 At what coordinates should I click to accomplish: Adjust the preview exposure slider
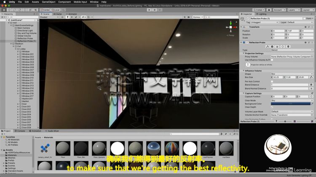point(285,121)
